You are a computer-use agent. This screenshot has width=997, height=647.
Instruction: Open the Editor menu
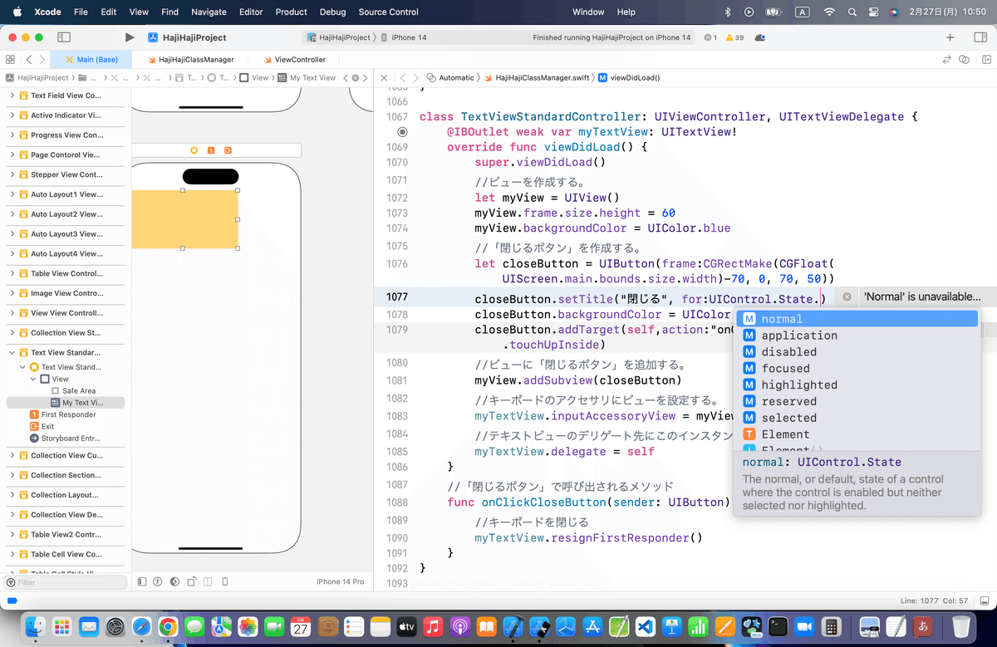[x=250, y=12]
